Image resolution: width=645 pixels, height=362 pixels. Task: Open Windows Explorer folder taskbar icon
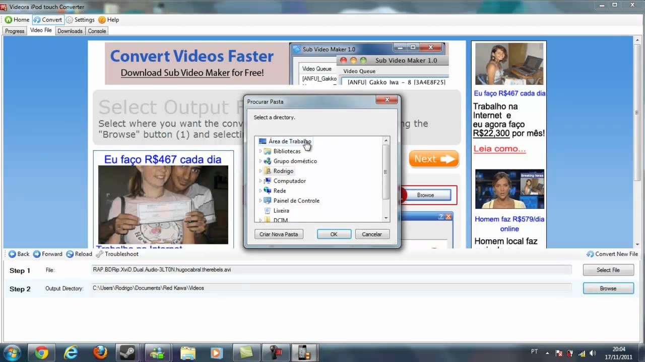click(187, 353)
